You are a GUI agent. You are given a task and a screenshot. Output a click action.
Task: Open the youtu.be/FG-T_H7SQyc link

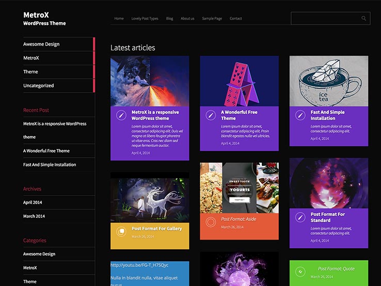point(139,265)
